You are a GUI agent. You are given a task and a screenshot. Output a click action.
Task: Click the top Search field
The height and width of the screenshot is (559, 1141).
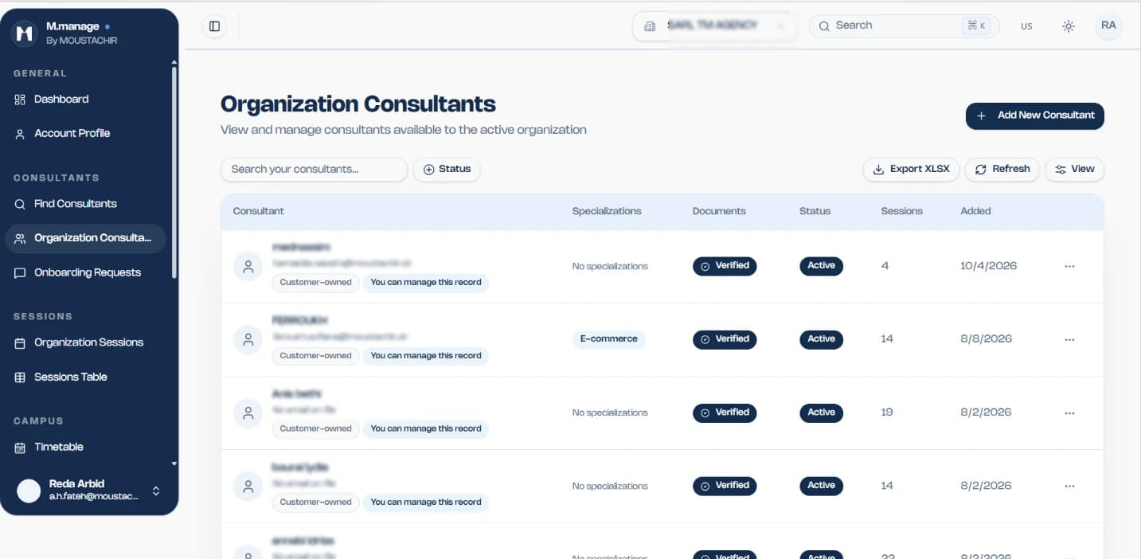pyautogui.click(x=903, y=25)
